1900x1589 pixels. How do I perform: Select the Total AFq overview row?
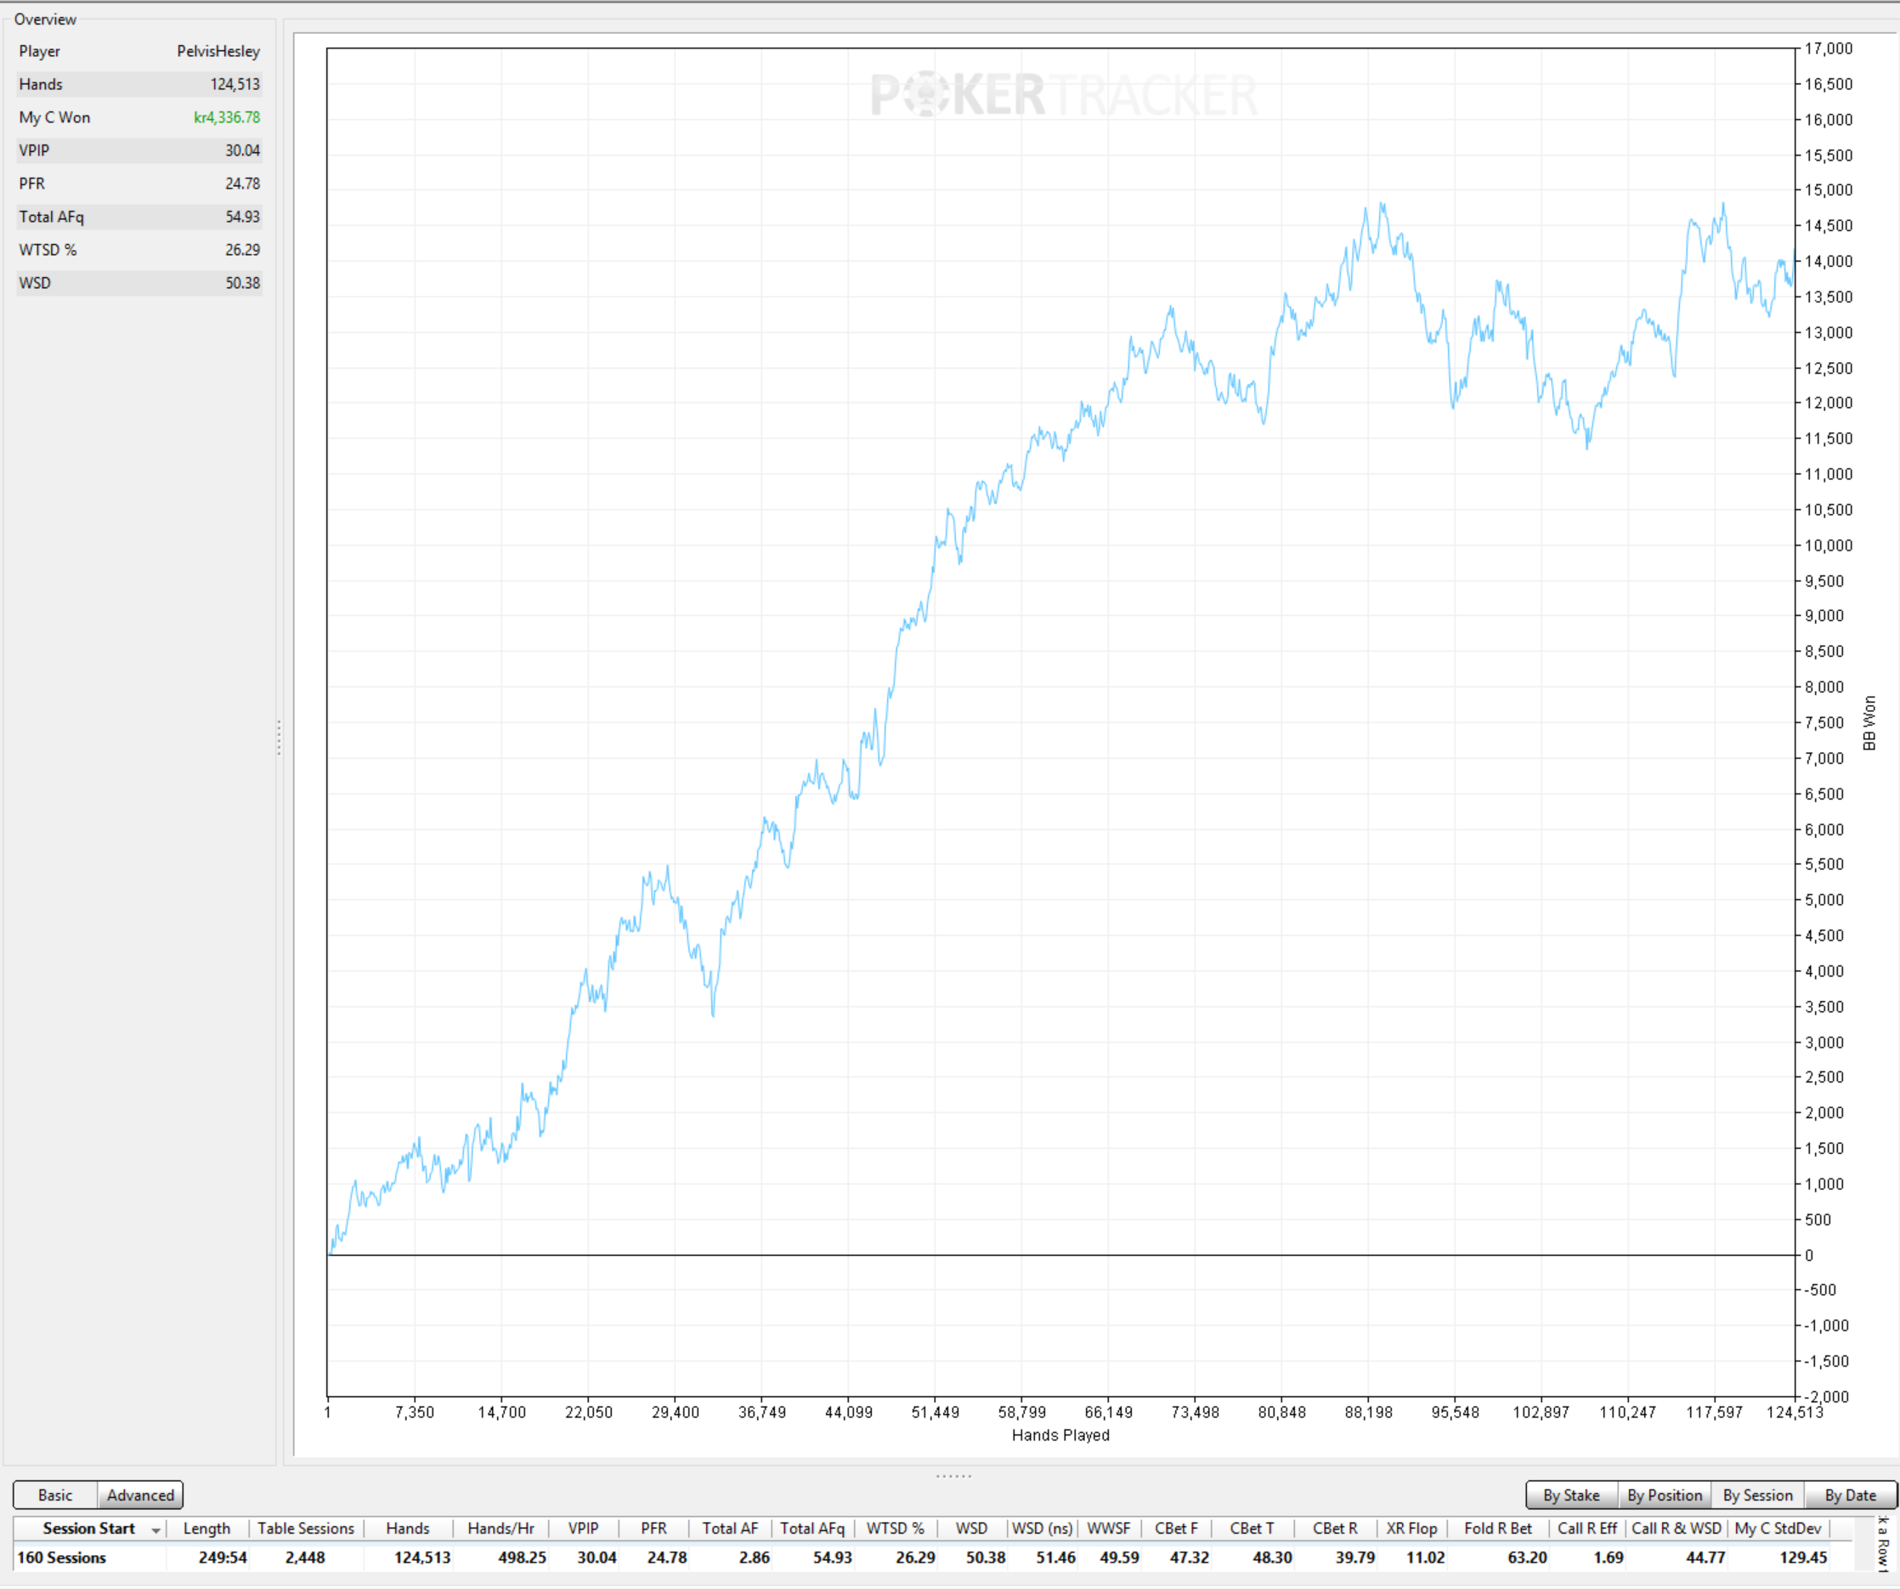[139, 218]
